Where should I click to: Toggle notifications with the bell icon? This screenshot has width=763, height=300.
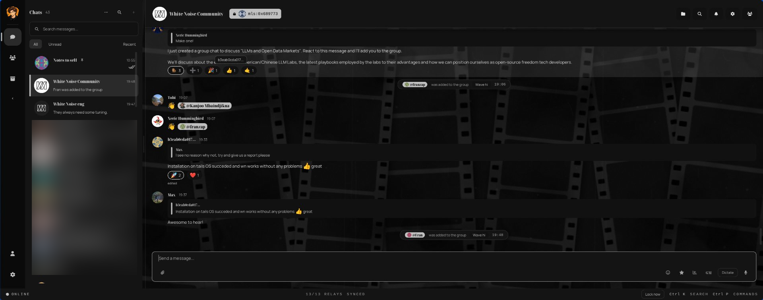[716, 14]
